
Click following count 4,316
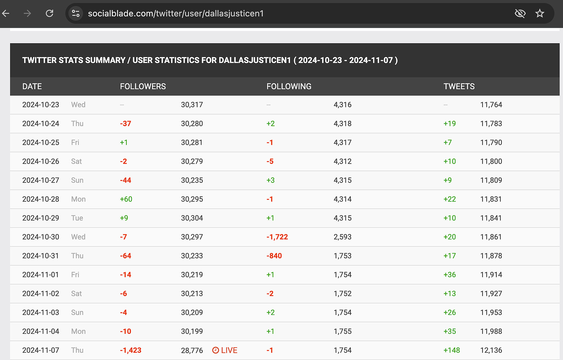coord(343,105)
